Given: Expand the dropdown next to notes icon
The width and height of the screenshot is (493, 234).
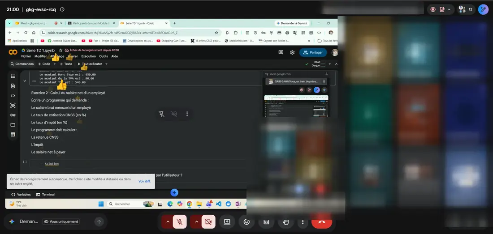Looking at the screenshot, I should [x=449, y=9].
